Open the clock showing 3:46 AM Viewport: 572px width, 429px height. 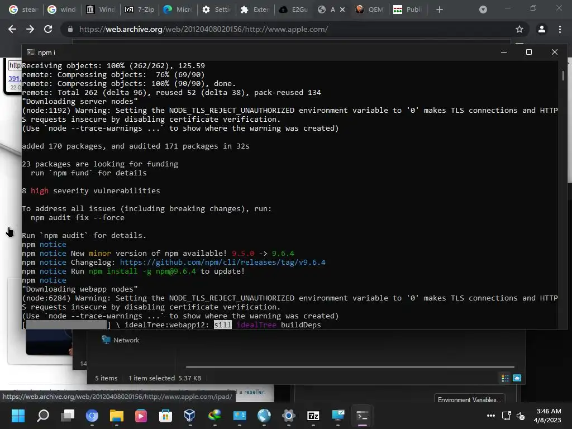(x=547, y=416)
